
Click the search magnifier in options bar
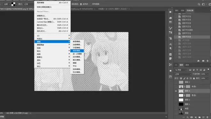199,4
